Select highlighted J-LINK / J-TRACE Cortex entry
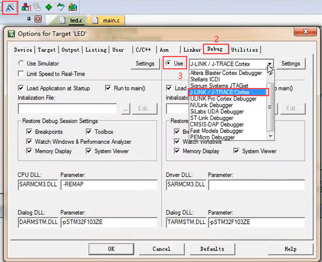322x262 pixels. (228, 92)
